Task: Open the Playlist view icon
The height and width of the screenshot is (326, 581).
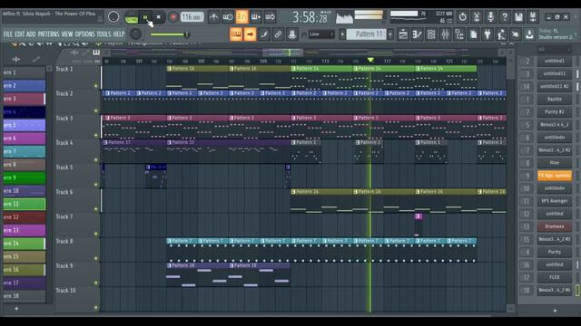Action: (403, 34)
